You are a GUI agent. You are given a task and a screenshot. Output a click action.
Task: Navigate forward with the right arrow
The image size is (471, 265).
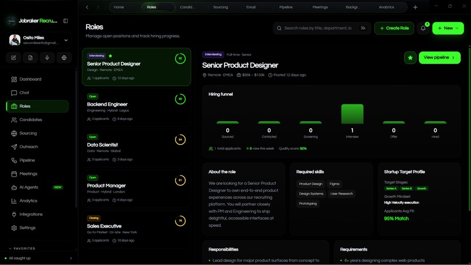coord(98,7)
